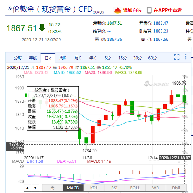The height and width of the screenshot is (193, 193).
Task: Click the 1774.55 -5.61% price marker
Action: tap(15, 146)
